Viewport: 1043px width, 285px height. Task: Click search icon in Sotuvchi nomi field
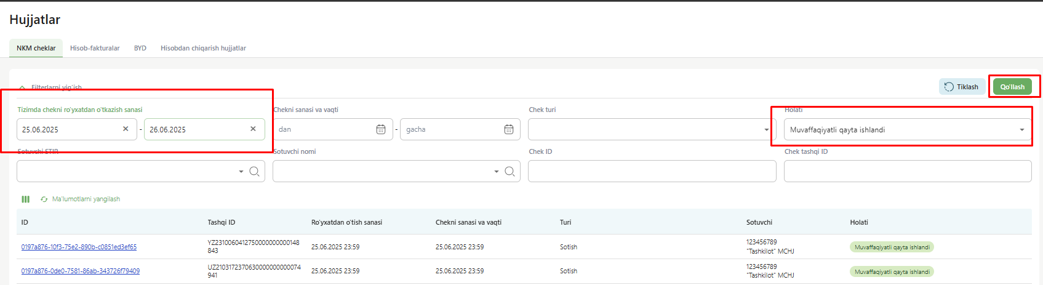click(x=510, y=172)
